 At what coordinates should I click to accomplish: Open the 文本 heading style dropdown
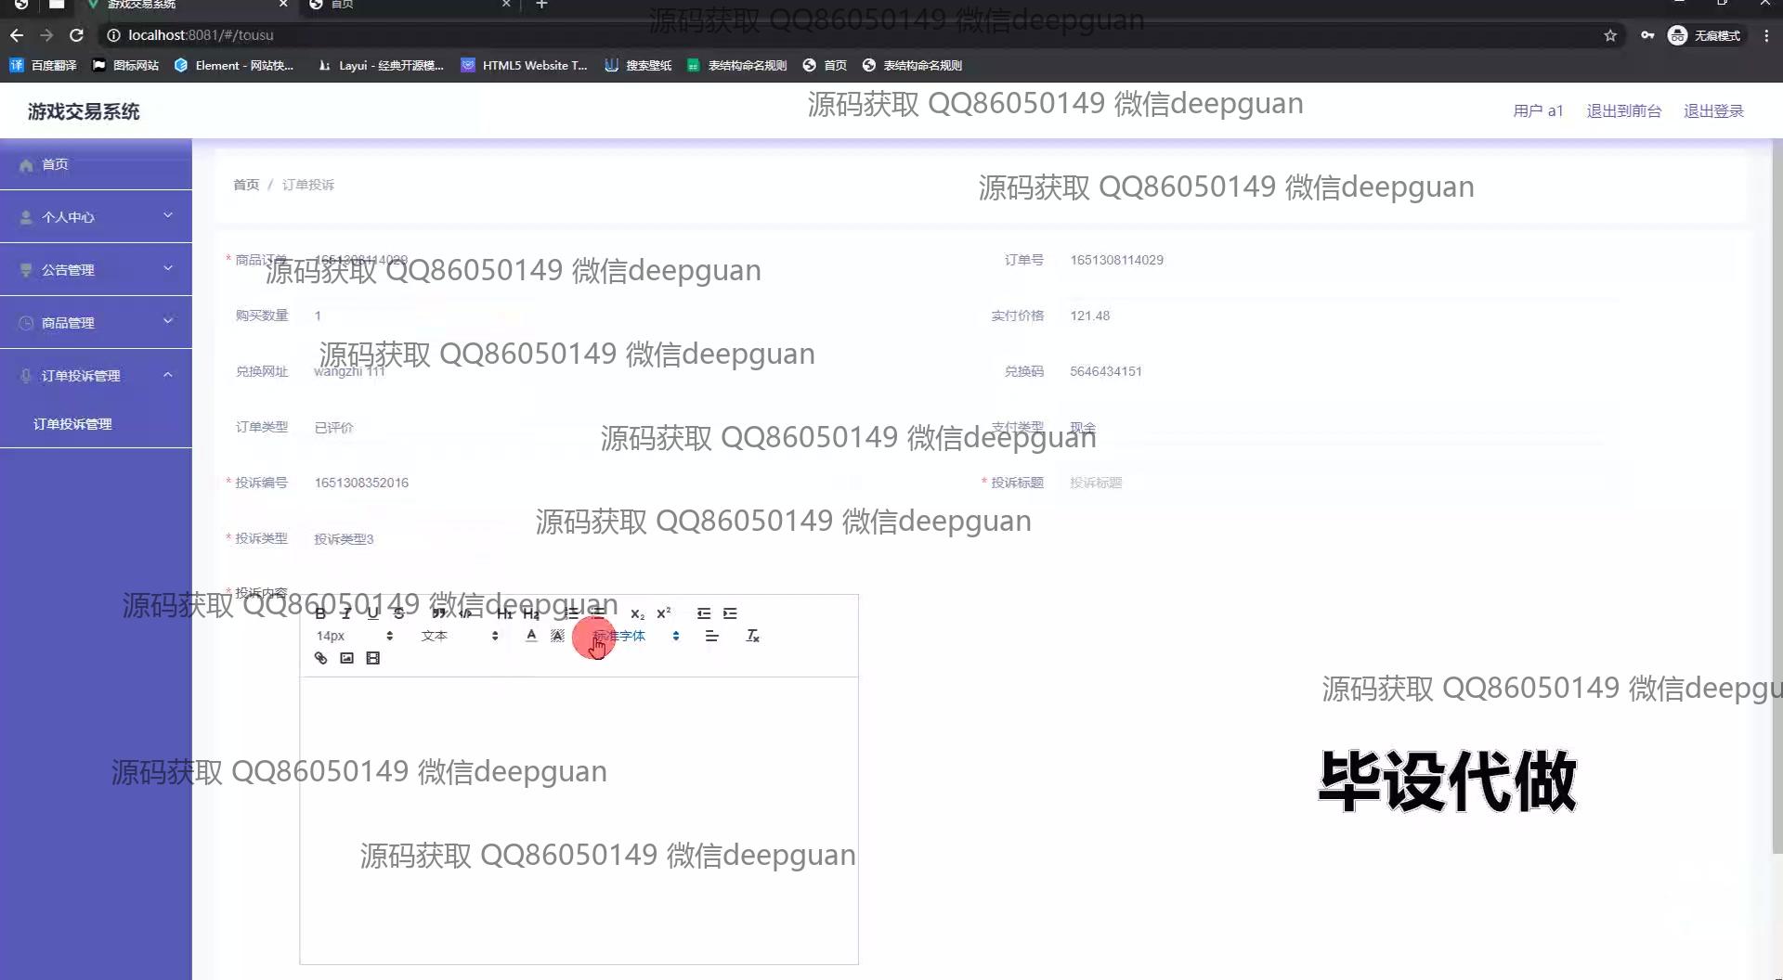tap(459, 636)
